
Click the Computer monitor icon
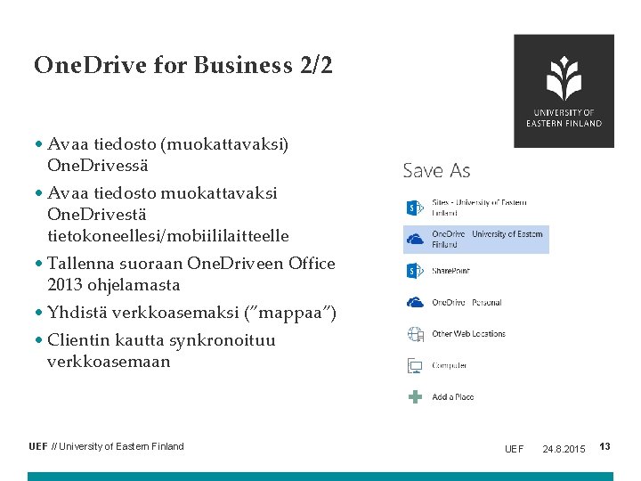pyautogui.click(x=415, y=365)
